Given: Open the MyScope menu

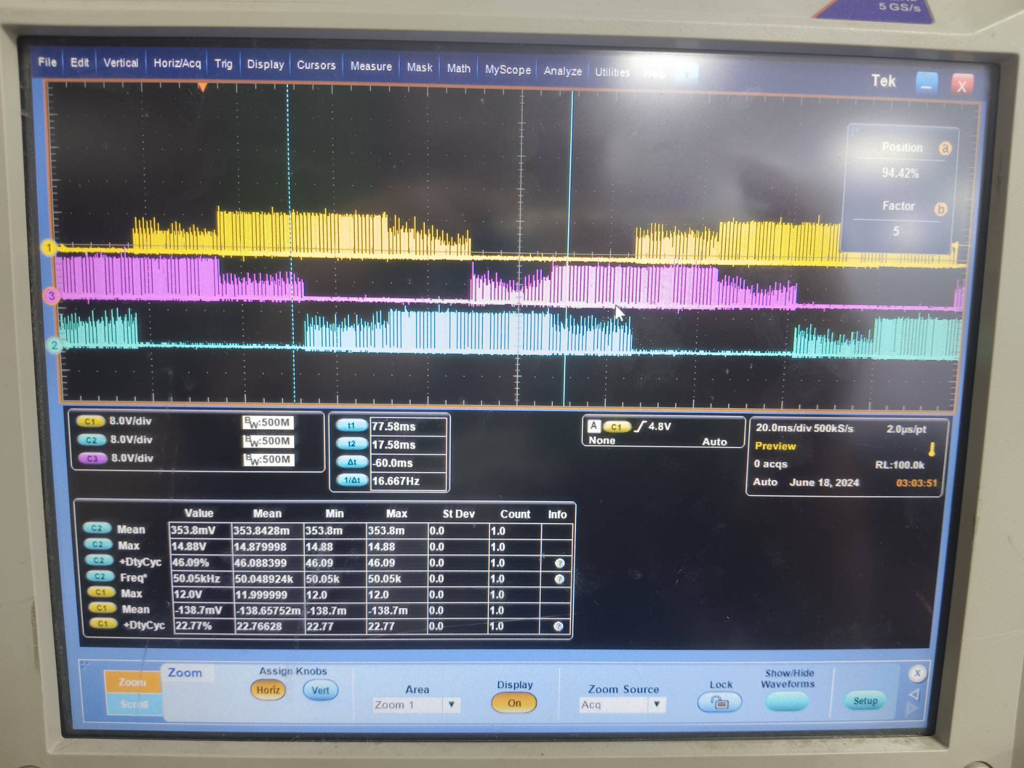Looking at the screenshot, I should (508, 70).
